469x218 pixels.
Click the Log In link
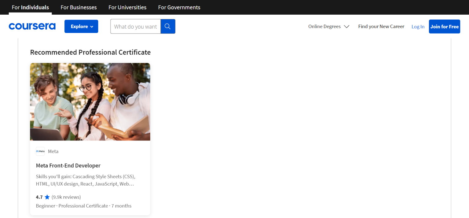tap(418, 27)
